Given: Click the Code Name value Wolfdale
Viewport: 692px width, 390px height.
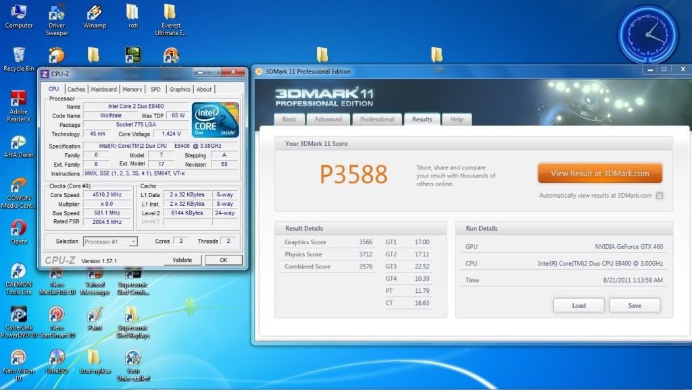Looking at the screenshot, I should click(111, 115).
